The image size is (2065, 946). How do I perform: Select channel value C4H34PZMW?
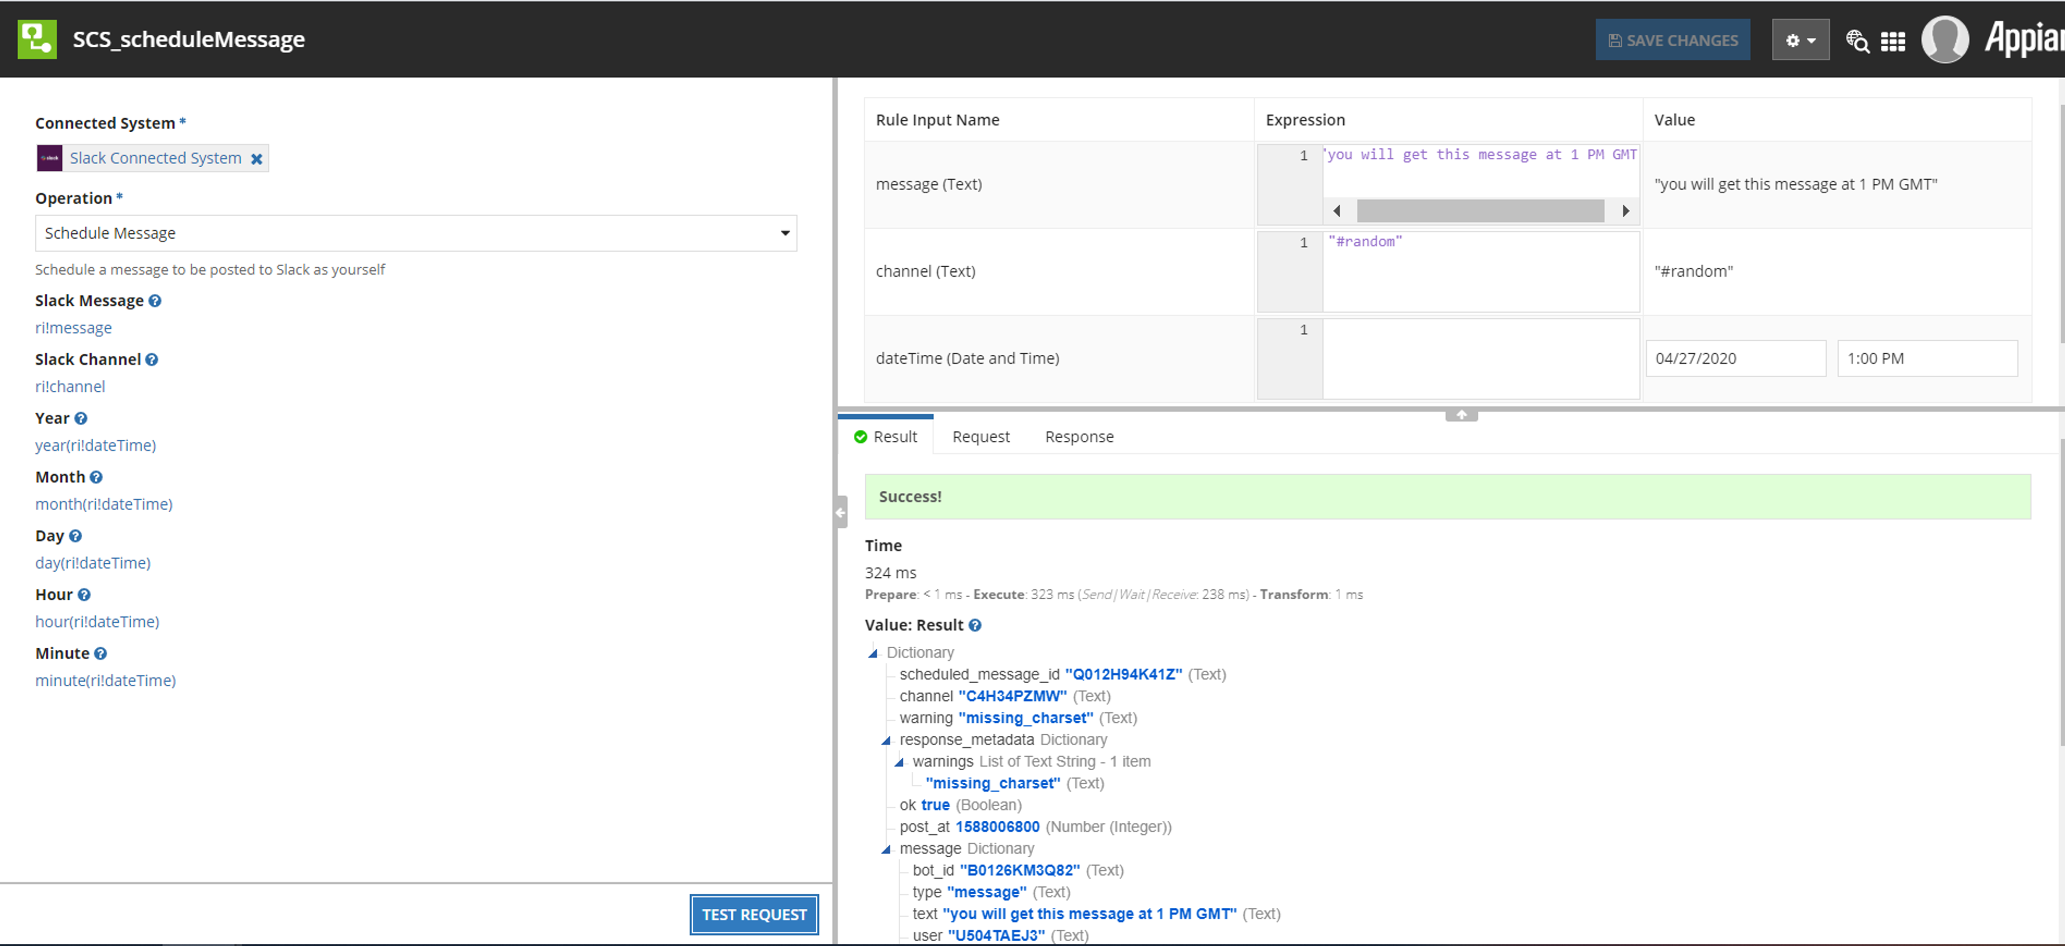[1013, 696]
